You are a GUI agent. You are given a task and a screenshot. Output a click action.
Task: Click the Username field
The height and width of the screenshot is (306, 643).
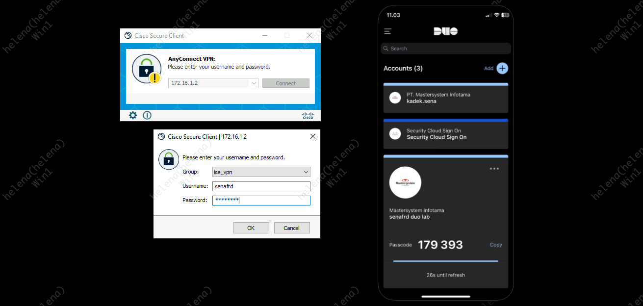point(261,186)
